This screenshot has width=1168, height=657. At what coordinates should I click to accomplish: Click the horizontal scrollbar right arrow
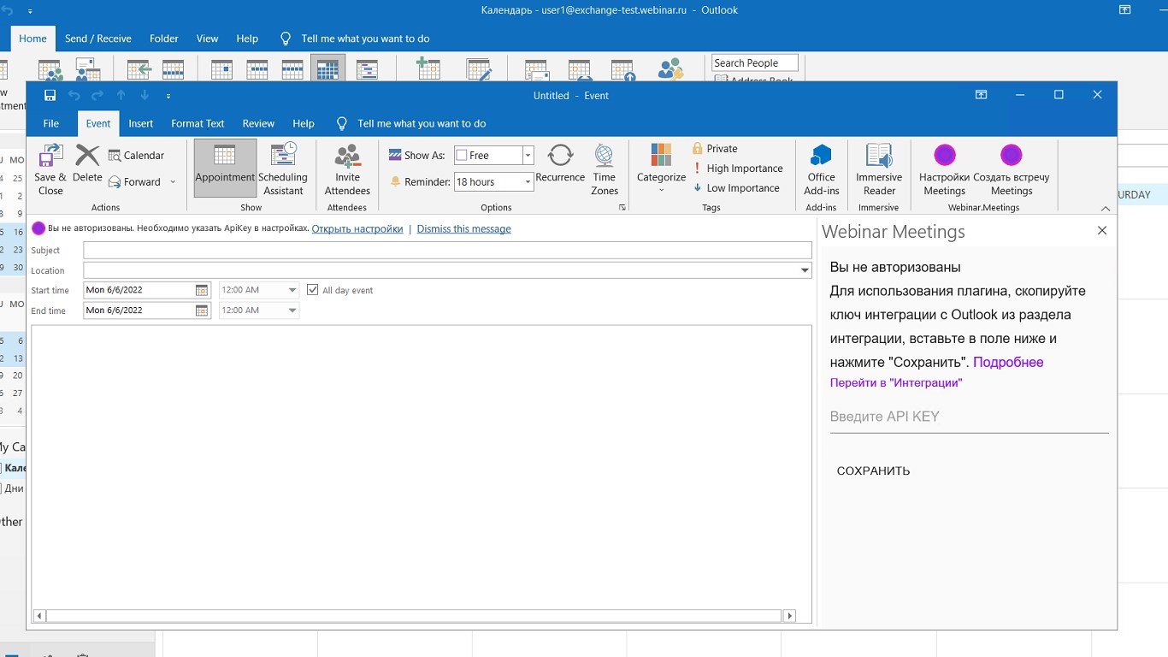coord(789,616)
